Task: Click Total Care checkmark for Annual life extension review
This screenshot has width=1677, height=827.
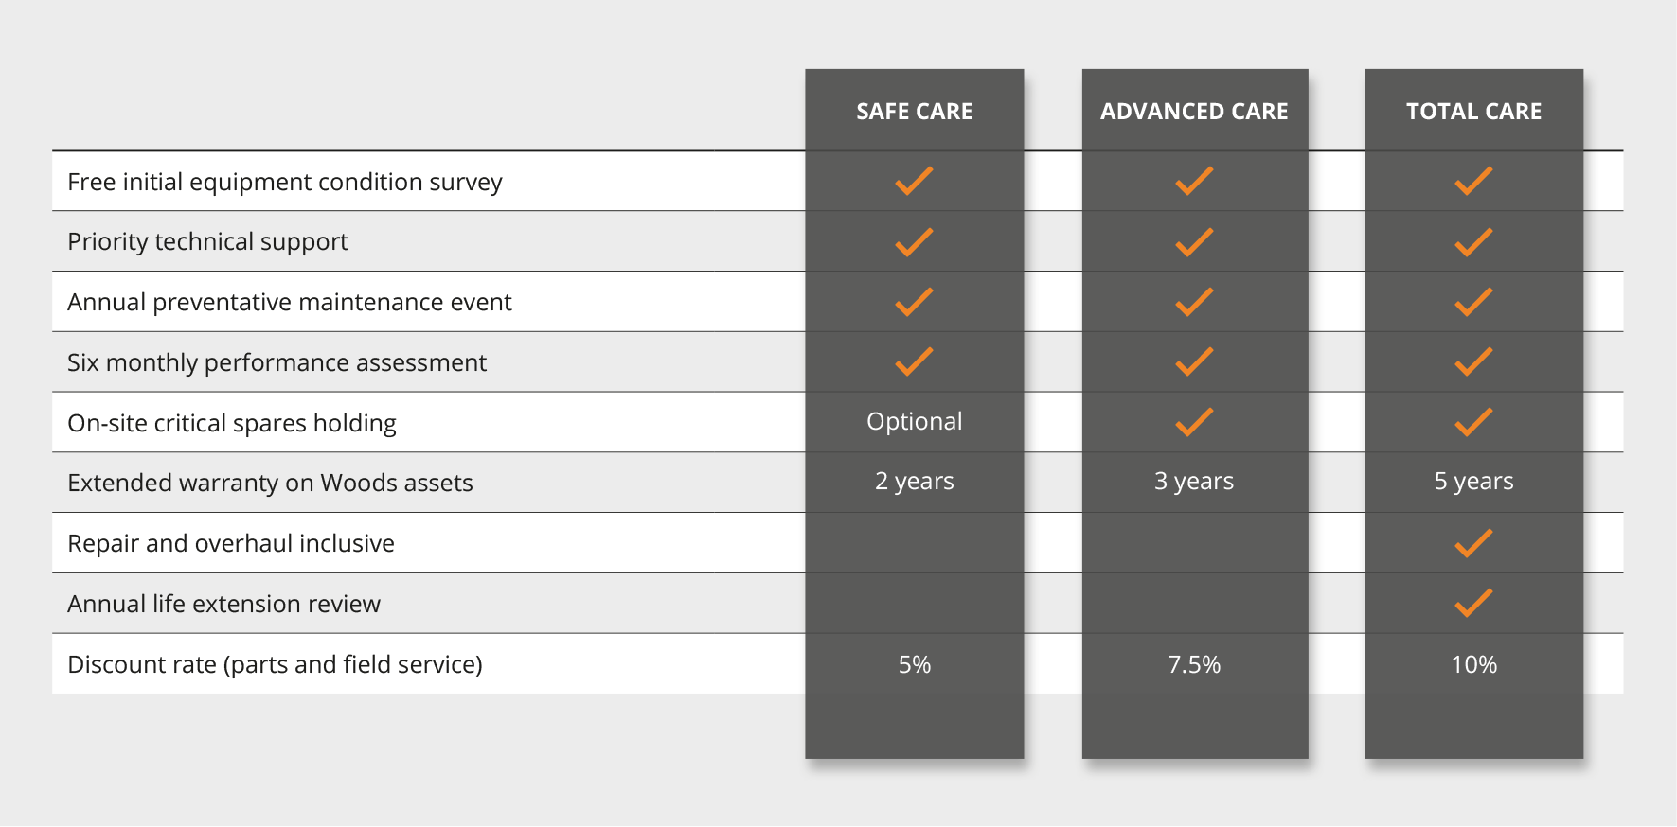Action: [x=1473, y=603]
